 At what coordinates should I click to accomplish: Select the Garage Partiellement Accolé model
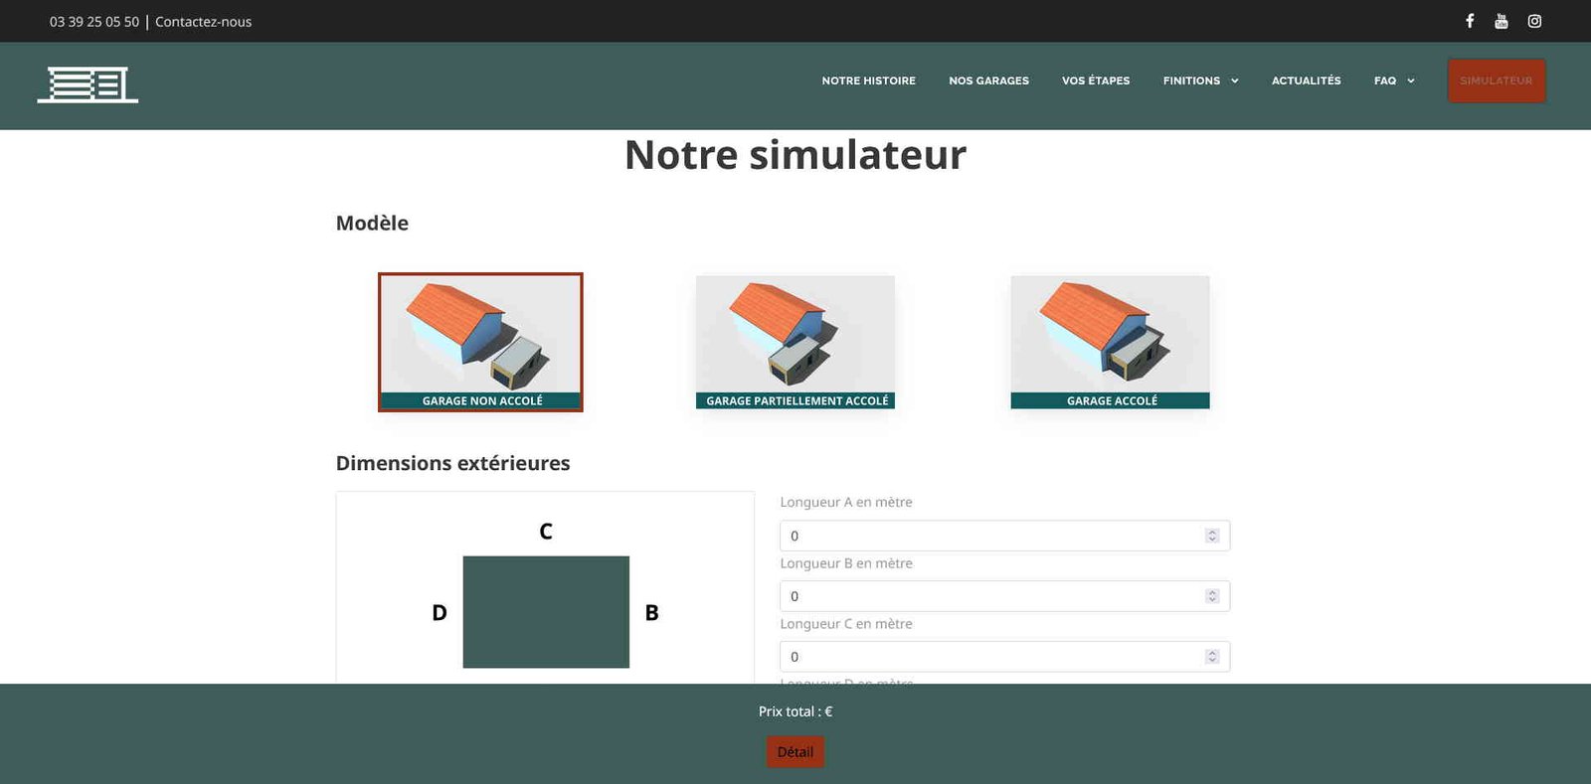pos(795,342)
